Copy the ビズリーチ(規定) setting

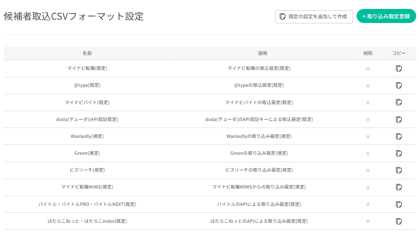pyautogui.click(x=399, y=170)
